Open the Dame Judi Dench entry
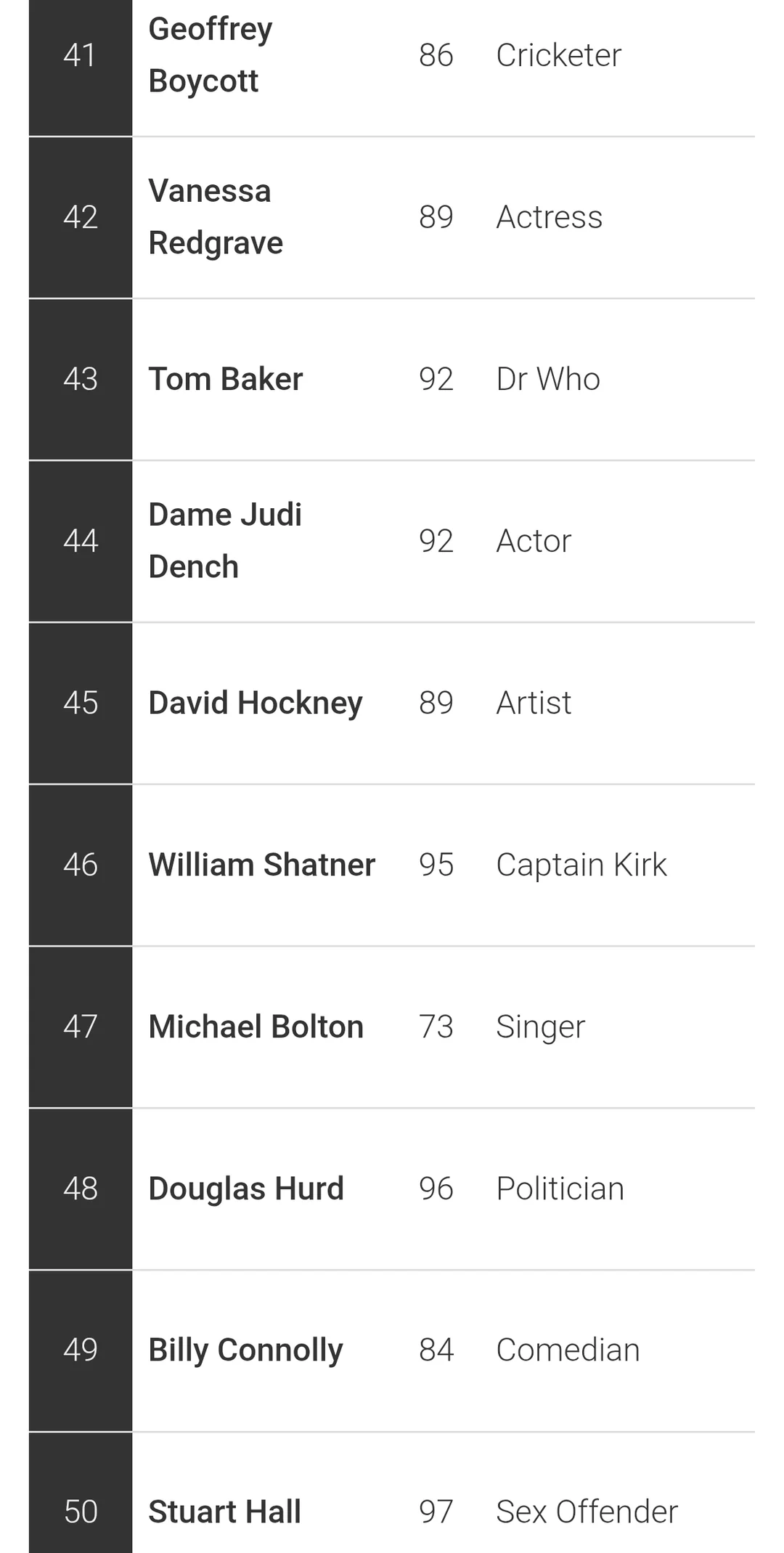This screenshot has height=1553, width=784. coord(225,541)
